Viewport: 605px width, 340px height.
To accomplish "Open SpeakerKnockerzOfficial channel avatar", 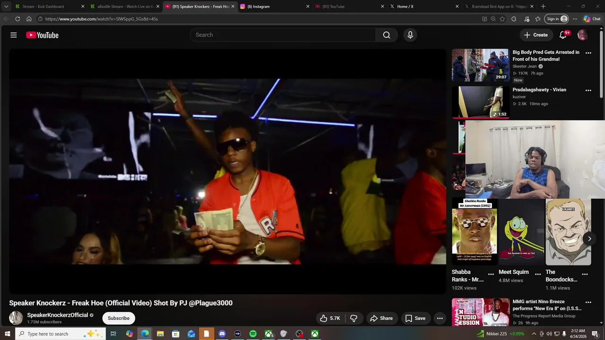I will (16, 318).
